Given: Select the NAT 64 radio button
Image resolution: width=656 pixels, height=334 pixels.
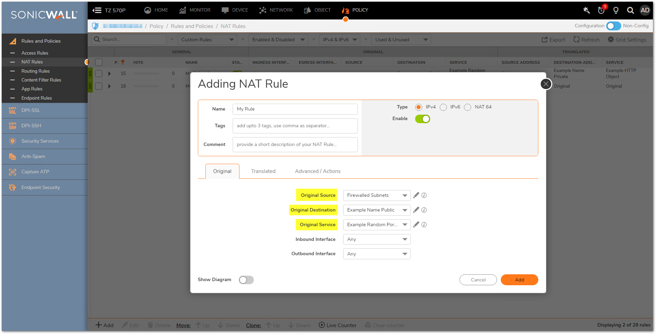Looking at the screenshot, I should pyautogui.click(x=467, y=107).
